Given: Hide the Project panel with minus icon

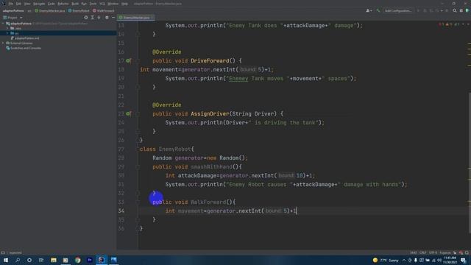Looking at the screenshot, I should coord(113,18).
